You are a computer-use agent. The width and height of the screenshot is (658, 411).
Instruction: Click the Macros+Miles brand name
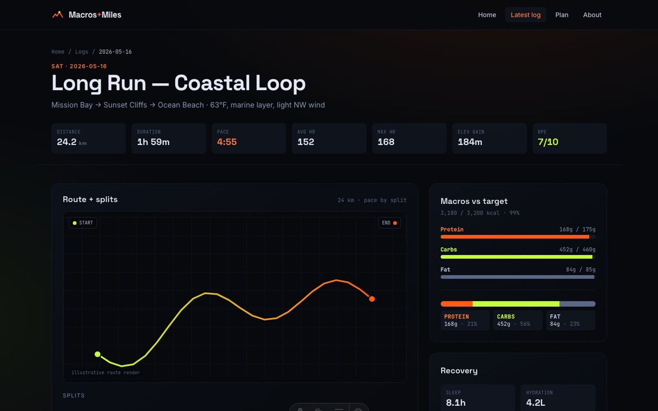coord(95,15)
